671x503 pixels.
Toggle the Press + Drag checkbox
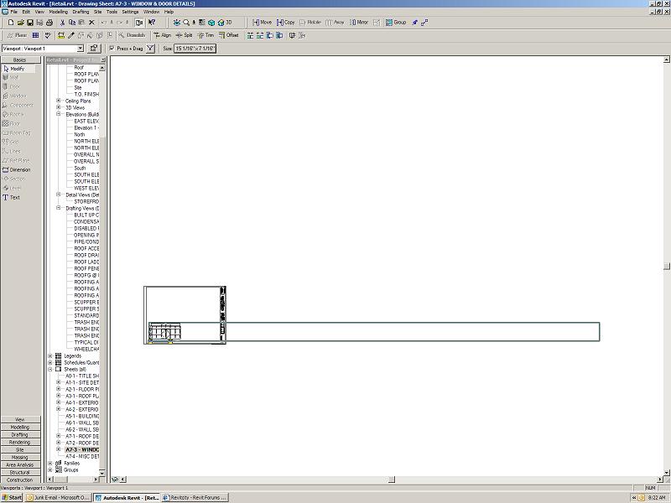pyautogui.click(x=113, y=49)
